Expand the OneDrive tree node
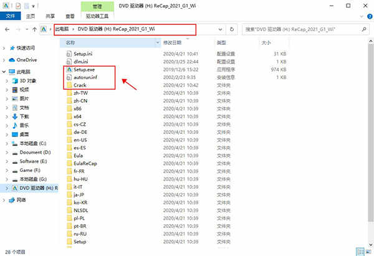The width and height of the screenshot is (374, 256). 4,60
